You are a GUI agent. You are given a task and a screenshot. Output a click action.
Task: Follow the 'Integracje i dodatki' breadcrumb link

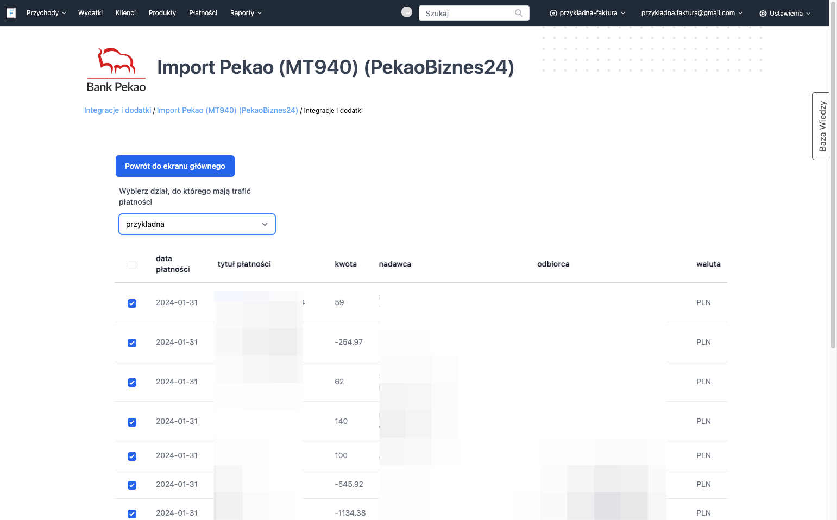tap(117, 110)
